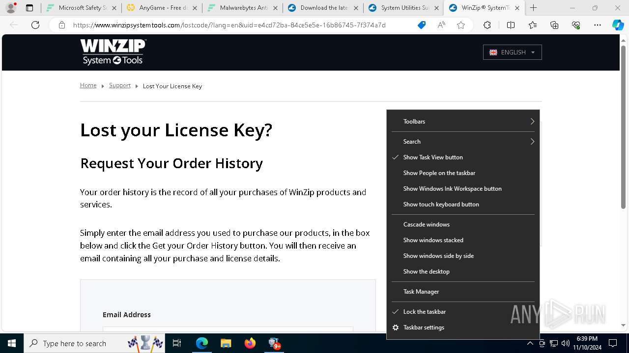Switch to the AnyGame tab
629x353 pixels.
pyautogui.click(x=162, y=8)
